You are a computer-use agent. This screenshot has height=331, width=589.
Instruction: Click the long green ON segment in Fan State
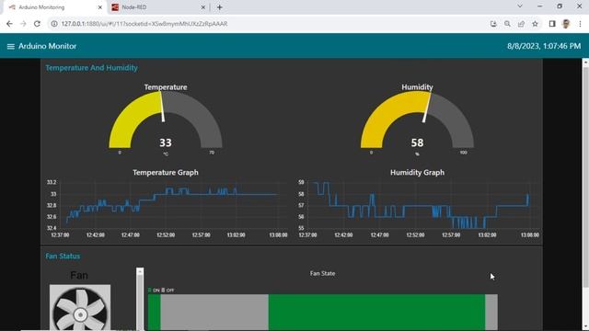click(376, 313)
